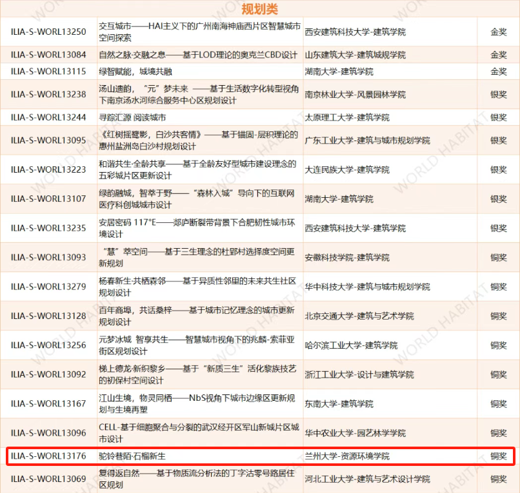Select entry ID ILIA-S-WORL13069
The width and height of the screenshot is (520, 493).
48,479
